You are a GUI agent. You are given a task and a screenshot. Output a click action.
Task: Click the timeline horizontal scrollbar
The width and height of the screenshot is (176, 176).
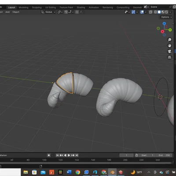[86, 163]
